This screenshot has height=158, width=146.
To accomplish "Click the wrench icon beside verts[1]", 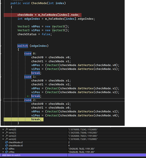I will point(7,133).
